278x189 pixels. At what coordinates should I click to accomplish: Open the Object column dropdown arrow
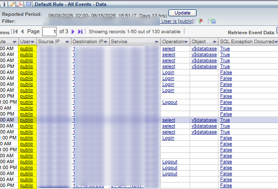214,42
